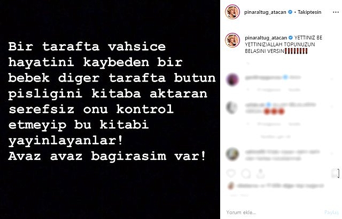
Task: Expand the blurred load more comments link
Action: coord(276,137)
